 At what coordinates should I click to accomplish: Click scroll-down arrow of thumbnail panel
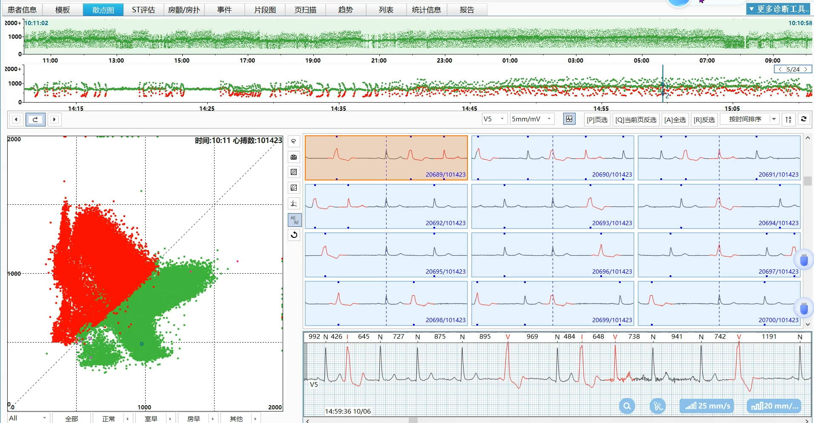coord(808,324)
